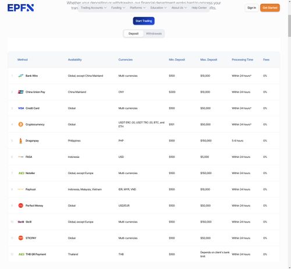Image resolution: width=291 pixels, height=269 pixels.
Task: Expand the Education menu
Action: click(x=158, y=8)
